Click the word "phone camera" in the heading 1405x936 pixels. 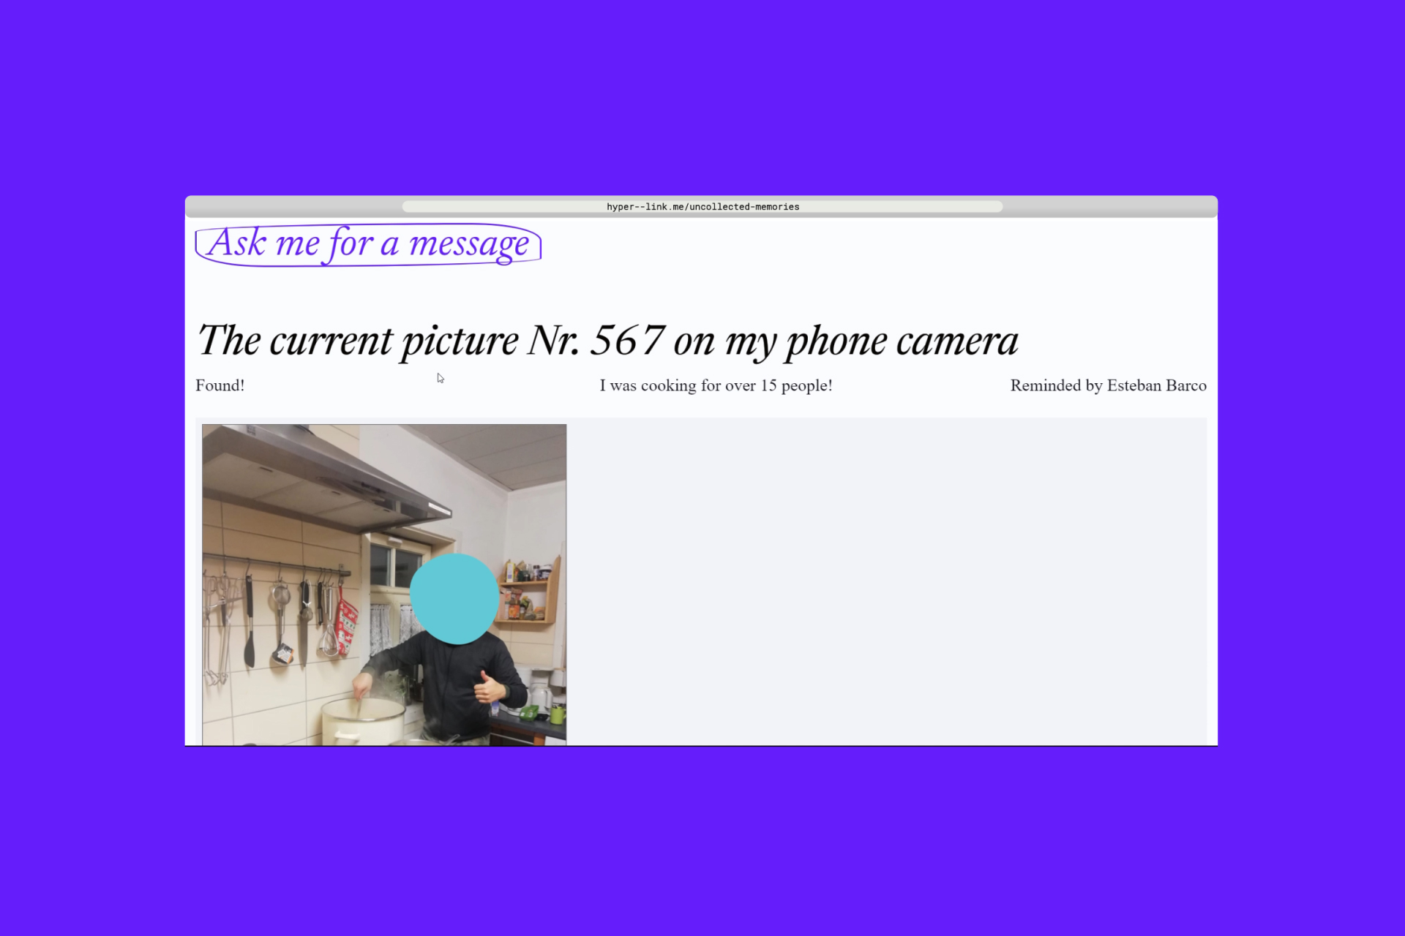click(902, 341)
